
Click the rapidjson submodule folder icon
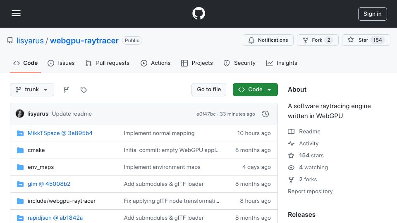click(x=20, y=218)
